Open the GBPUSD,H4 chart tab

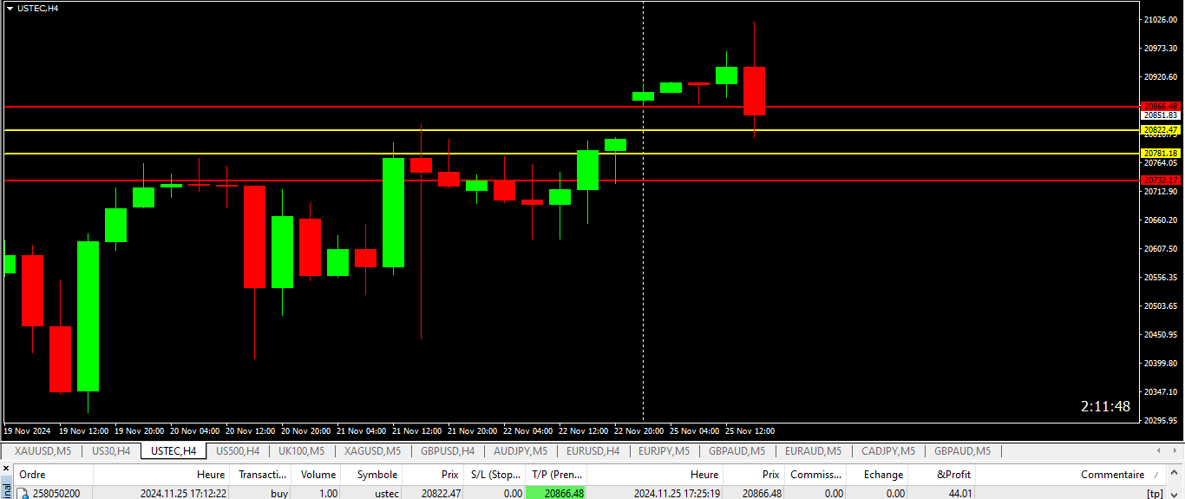pyautogui.click(x=448, y=451)
